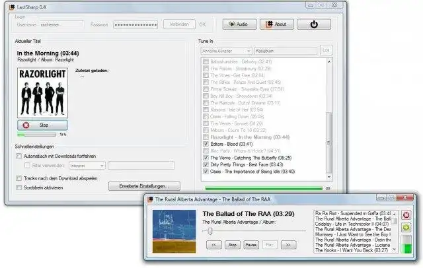Click the Username field

pos(61,24)
